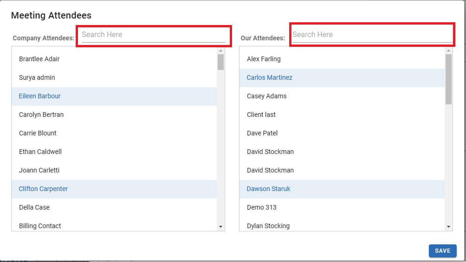Deselect Clifton Carpenter from company attendees
The width and height of the screenshot is (466, 262).
pyautogui.click(x=43, y=189)
